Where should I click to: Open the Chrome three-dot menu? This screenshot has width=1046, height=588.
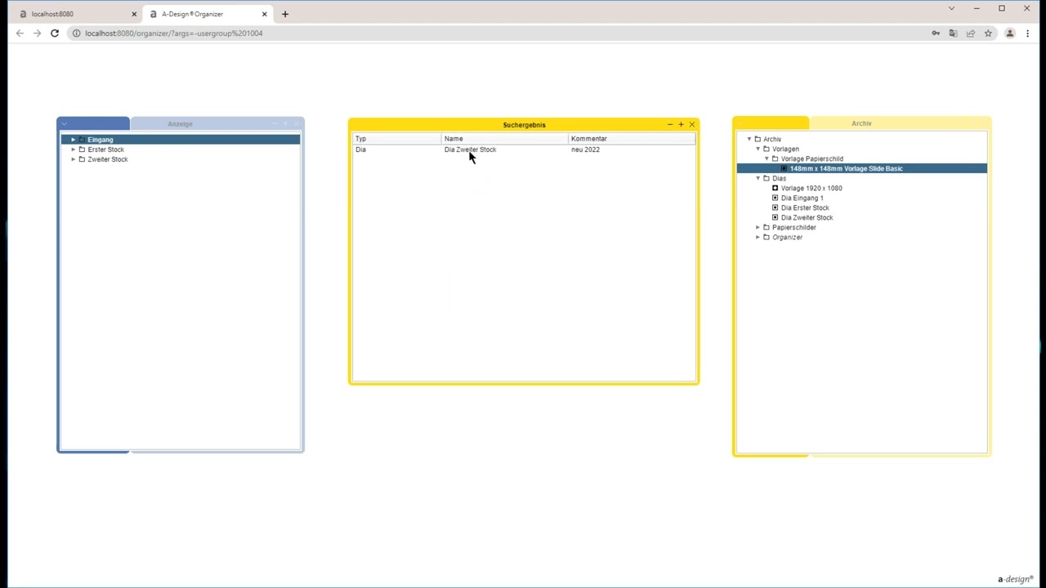[1028, 33]
